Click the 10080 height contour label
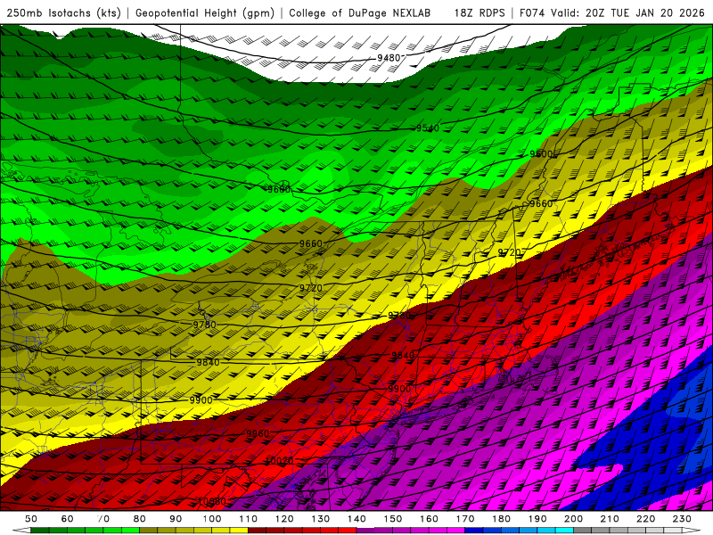This screenshot has width=713, height=535. [x=211, y=501]
